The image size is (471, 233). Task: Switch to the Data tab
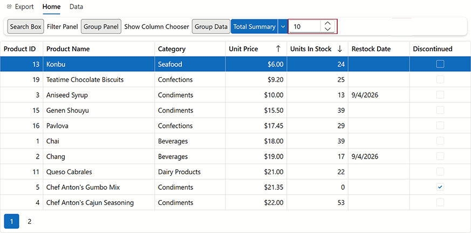tap(76, 6)
